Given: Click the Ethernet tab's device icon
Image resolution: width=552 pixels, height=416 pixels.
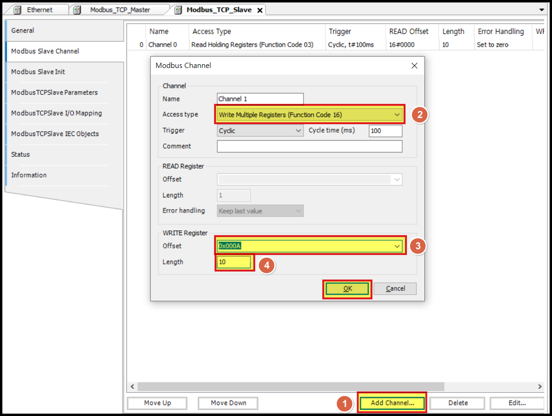Looking at the screenshot, I should (17, 9).
